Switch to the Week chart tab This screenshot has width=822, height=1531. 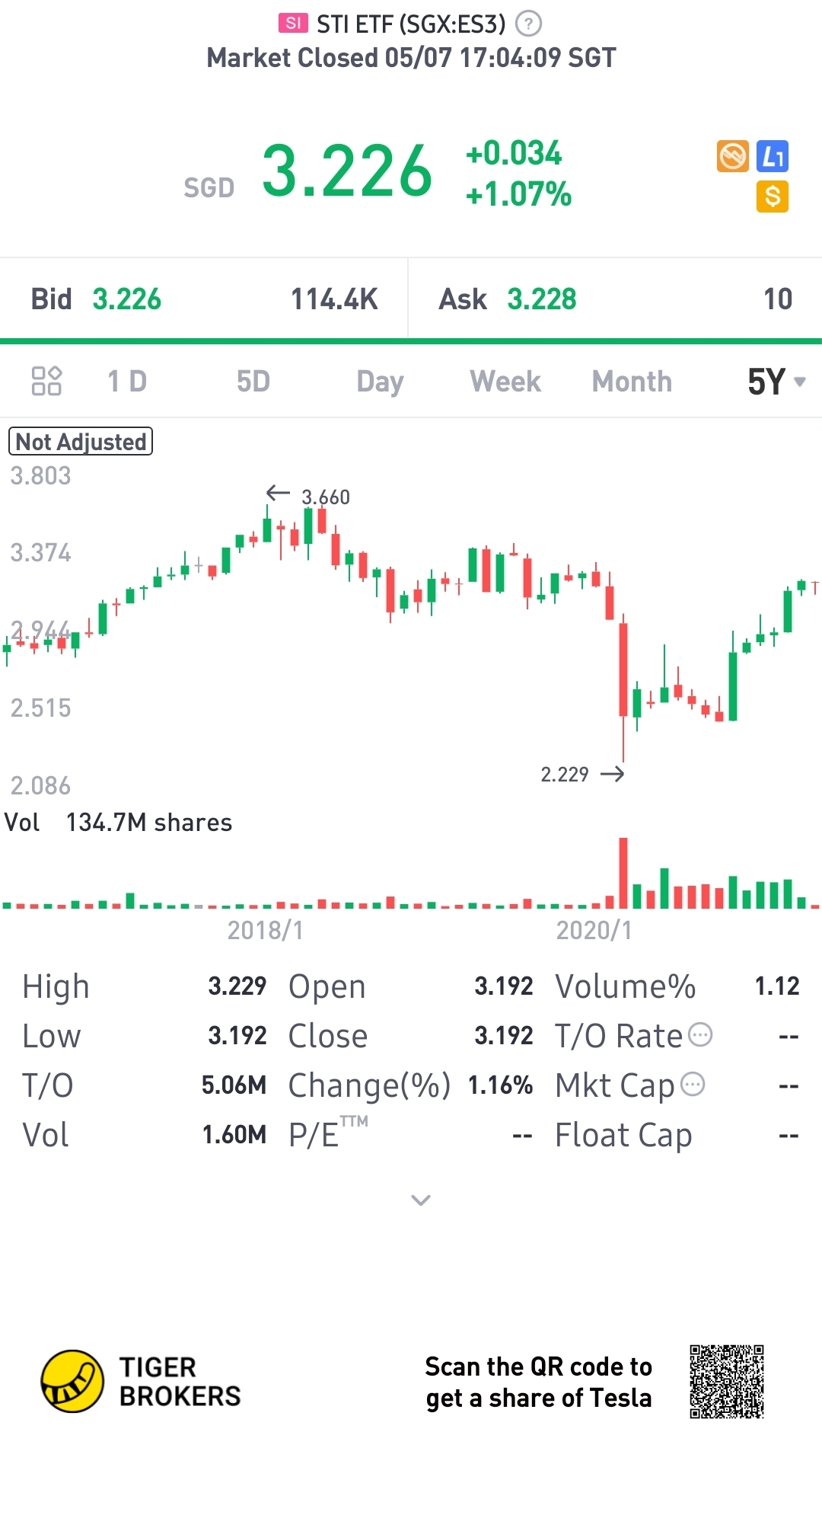(505, 382)
